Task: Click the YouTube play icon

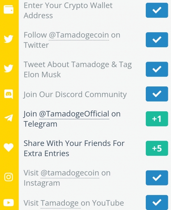Action: pyautogui.click(x=8, y=203)
